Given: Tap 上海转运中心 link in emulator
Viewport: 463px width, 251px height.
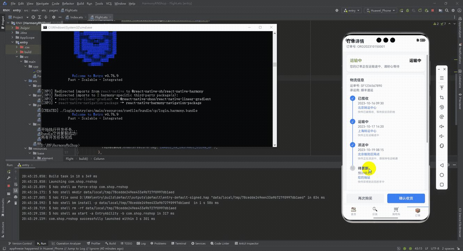Looking at the screenshot, I should tap(367, 131).
